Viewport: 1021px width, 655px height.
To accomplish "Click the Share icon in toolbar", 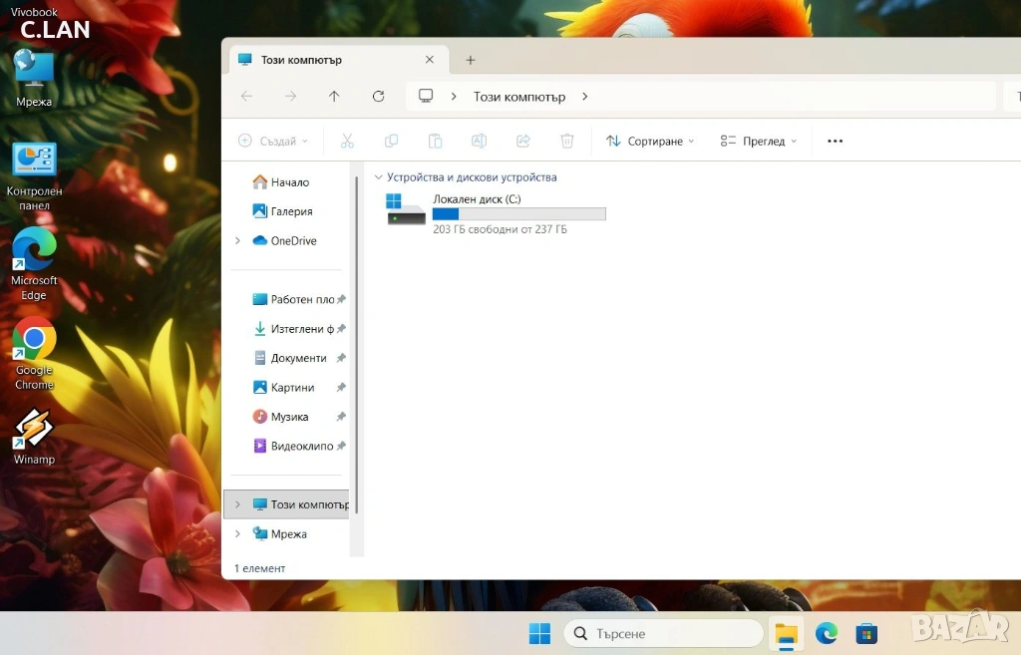I will [x=522, y=142].
